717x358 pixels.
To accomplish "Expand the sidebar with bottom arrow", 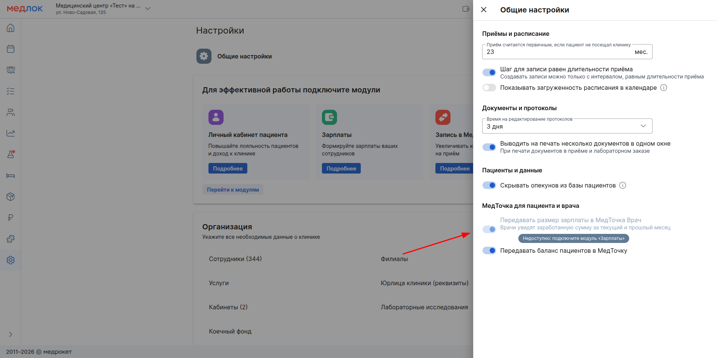I will 11,334.
